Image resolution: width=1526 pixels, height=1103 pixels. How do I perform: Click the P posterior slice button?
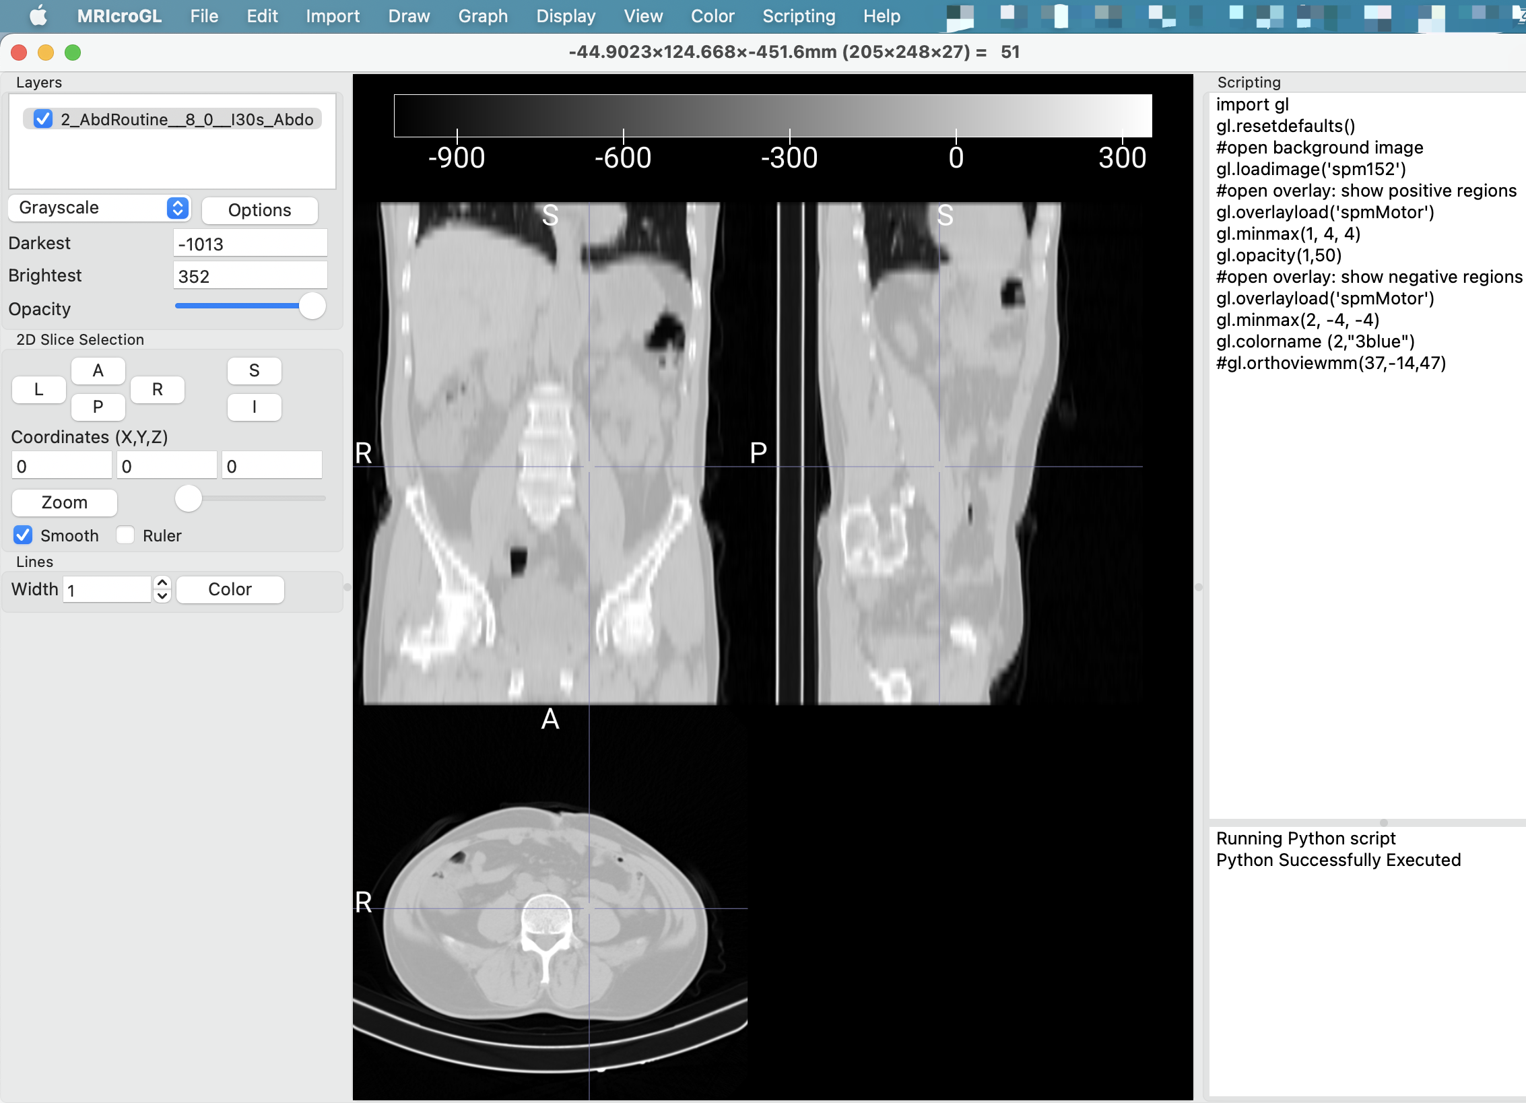point(98,407)
